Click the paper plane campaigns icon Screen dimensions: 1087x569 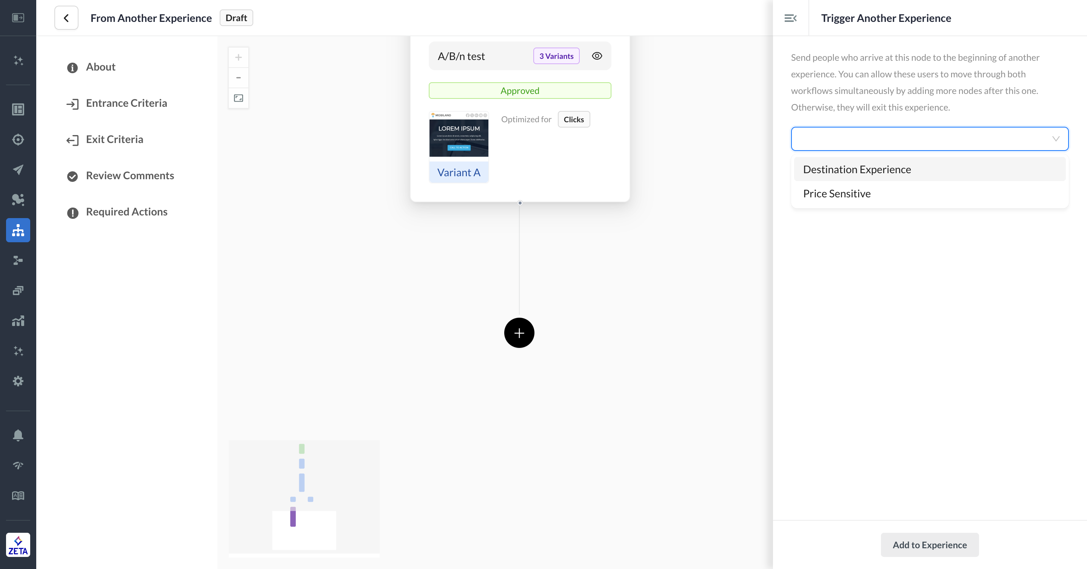point(18,169)
